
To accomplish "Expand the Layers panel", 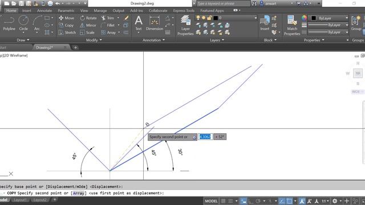I will click(x=217, y=40).
